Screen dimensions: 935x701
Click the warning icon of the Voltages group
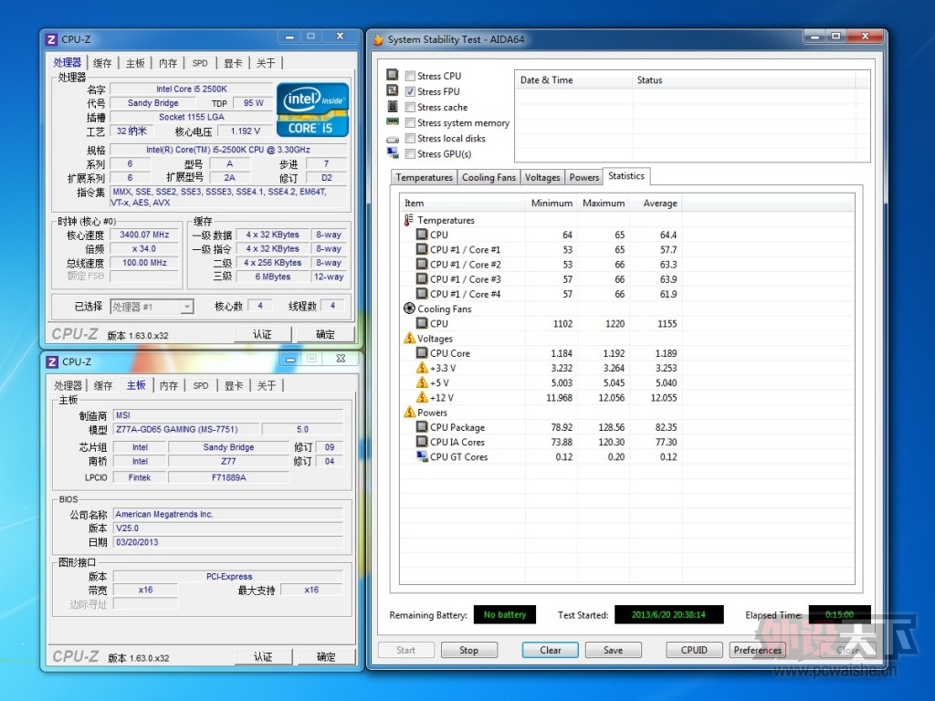point(409,338)
